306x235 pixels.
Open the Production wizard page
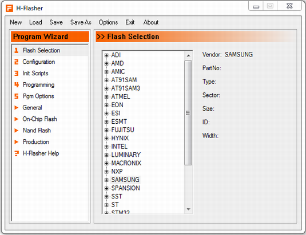(36, 142)
